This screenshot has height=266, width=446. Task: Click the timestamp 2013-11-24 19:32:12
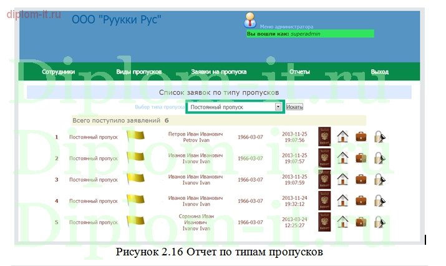[x=294, y=201]
